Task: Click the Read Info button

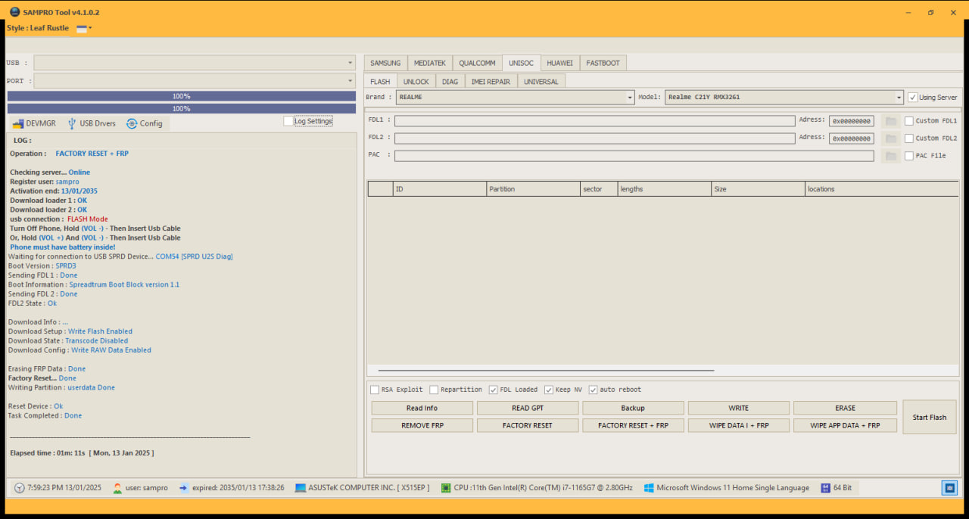Action: (422, 408)
